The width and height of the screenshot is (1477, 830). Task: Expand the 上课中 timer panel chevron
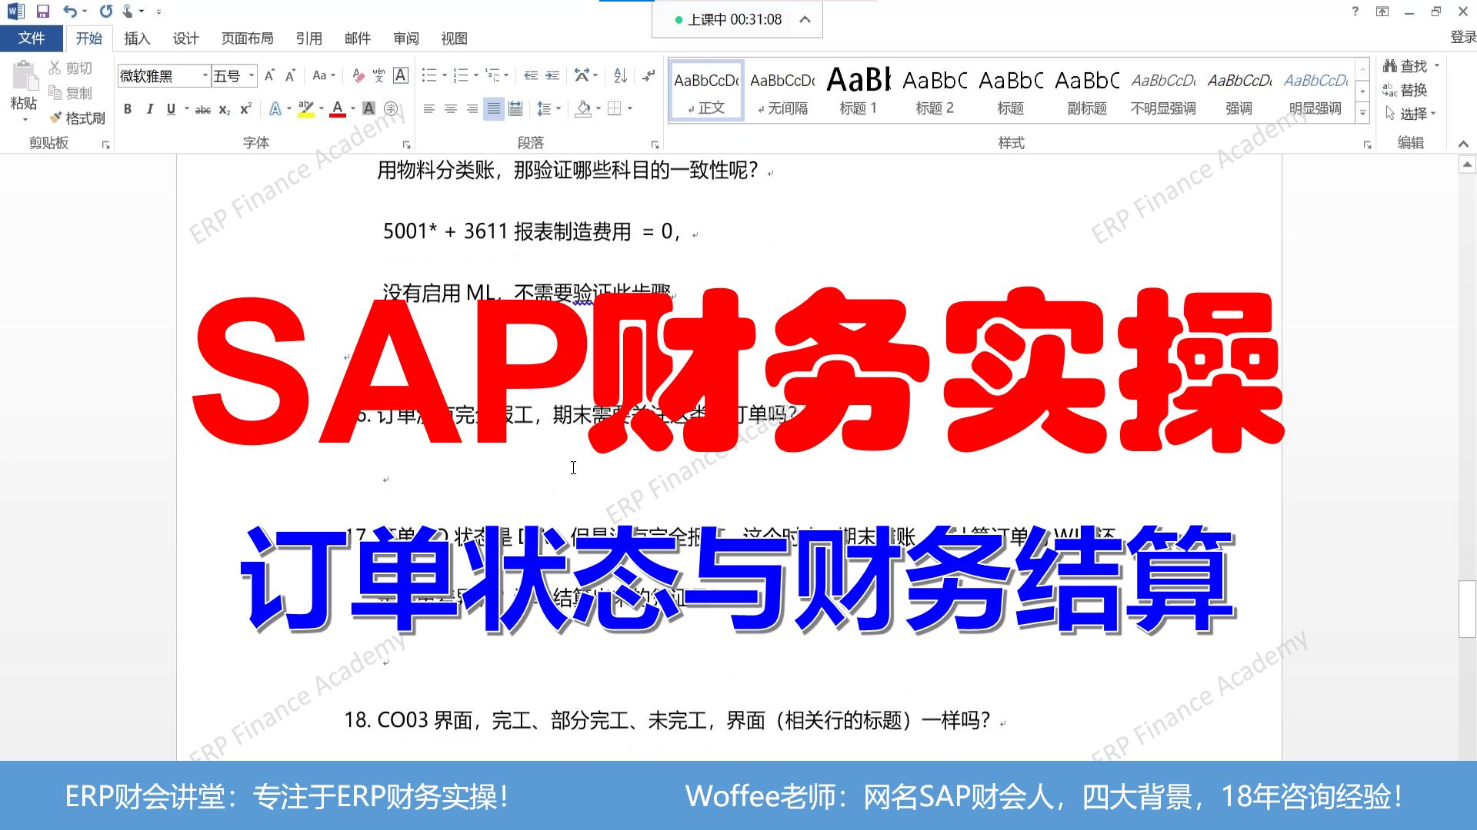(805, 19)
